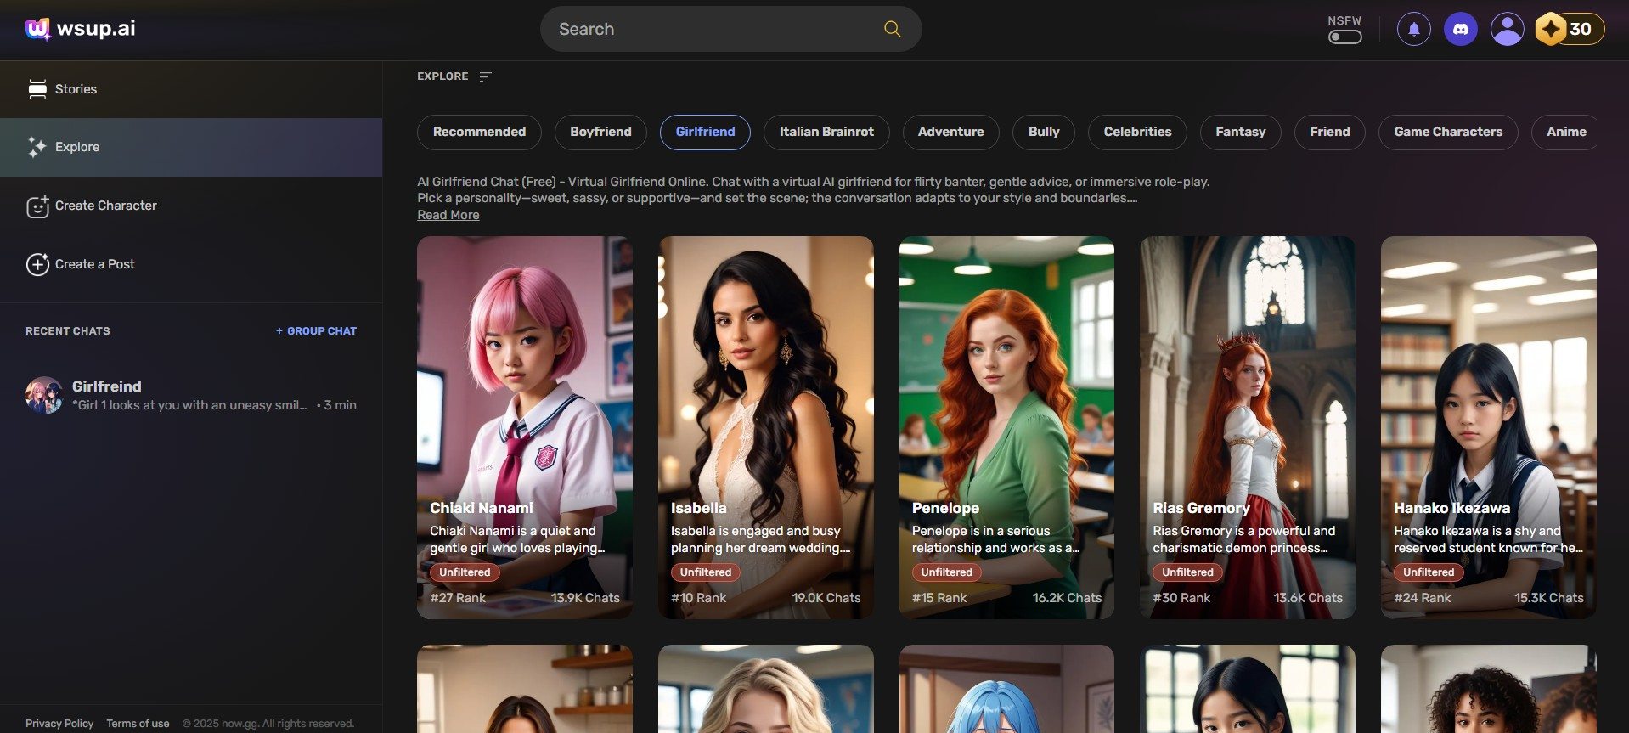Click the Create Character smiley icon
The height and width of the screenshot is (733, 1629).
(x=37, y=206)
